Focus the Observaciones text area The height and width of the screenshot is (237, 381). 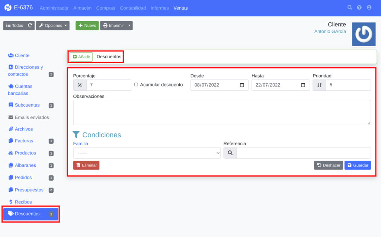click(222, 113)
